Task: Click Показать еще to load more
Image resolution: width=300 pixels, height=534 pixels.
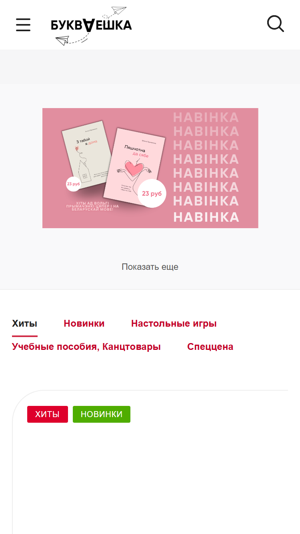Action: tap(150, 267)
